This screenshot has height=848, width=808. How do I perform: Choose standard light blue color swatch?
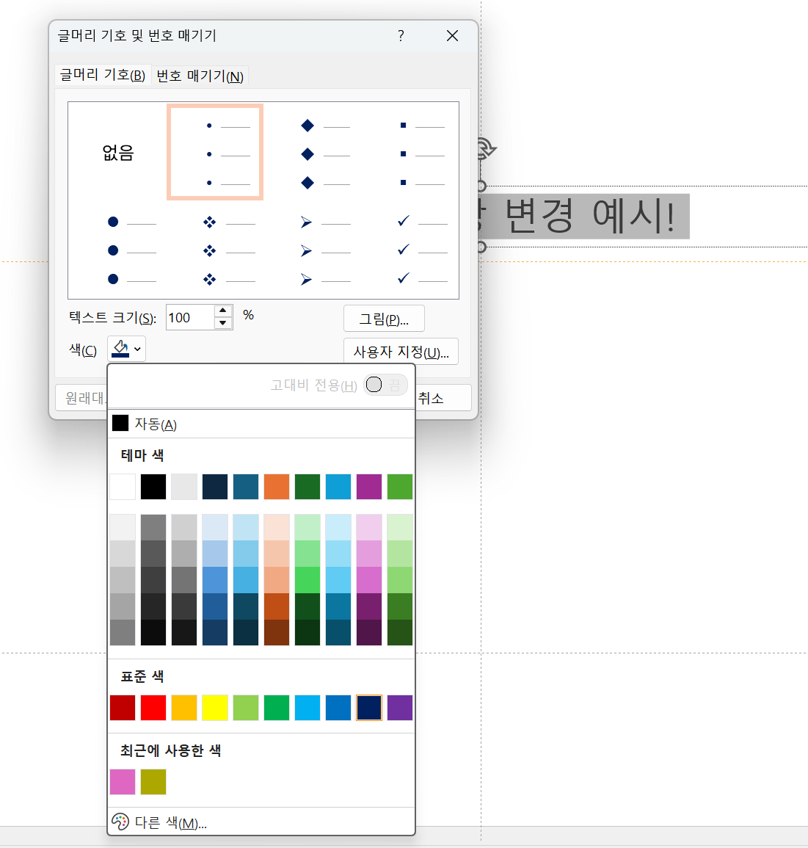307,708
